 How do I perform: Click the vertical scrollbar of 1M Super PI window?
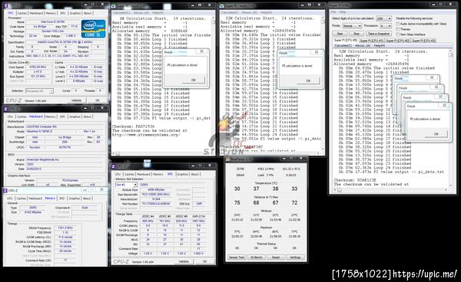214,84
